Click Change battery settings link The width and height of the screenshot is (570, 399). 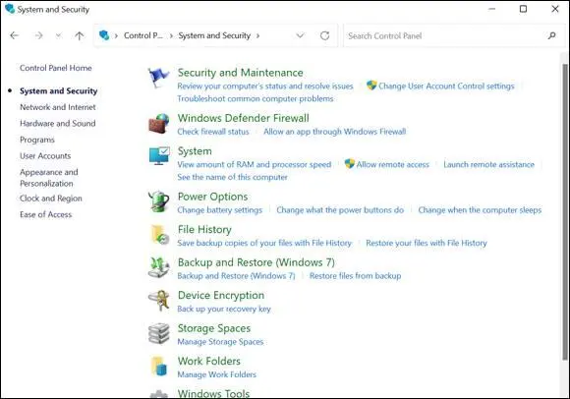[219, 210]
